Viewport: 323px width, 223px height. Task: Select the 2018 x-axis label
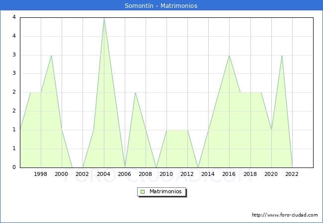pyautogui.click(x=250, y=174)
